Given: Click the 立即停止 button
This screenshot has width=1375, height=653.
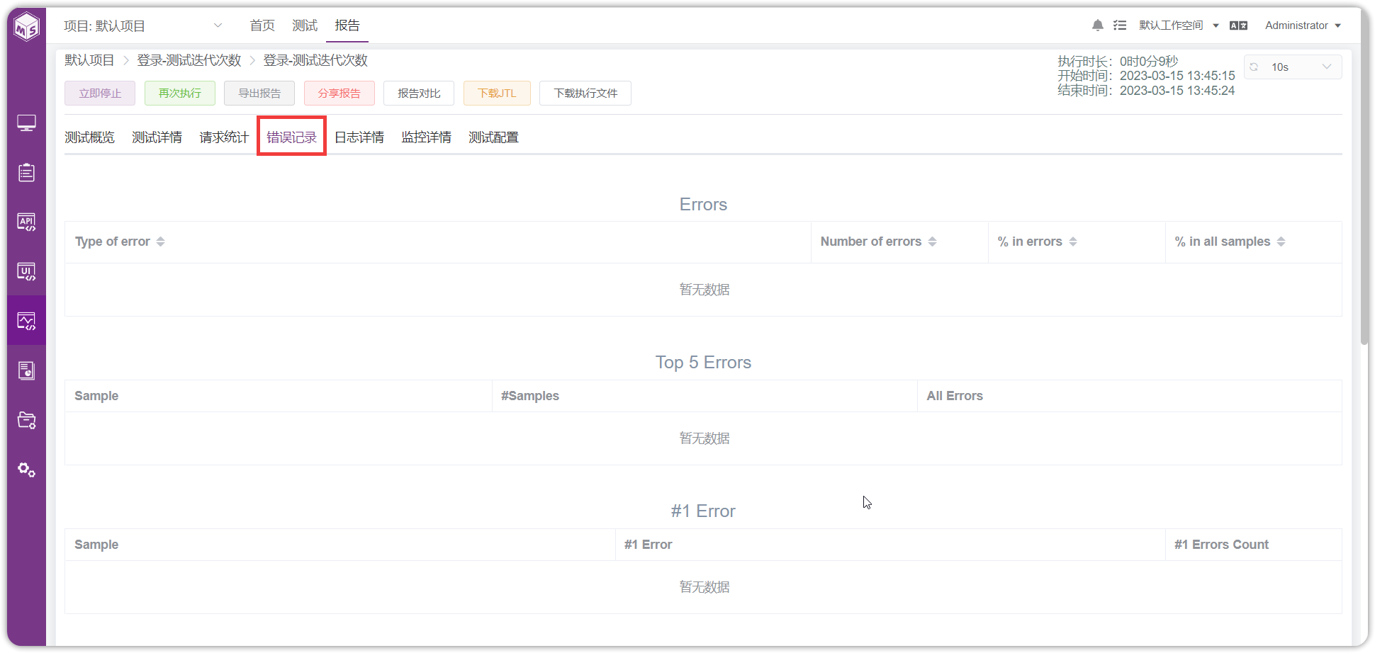Looking at the screenshot, I should pos(100,93).
